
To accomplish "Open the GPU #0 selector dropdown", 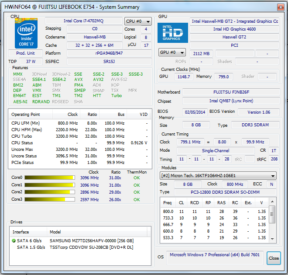I will [172, 52].
